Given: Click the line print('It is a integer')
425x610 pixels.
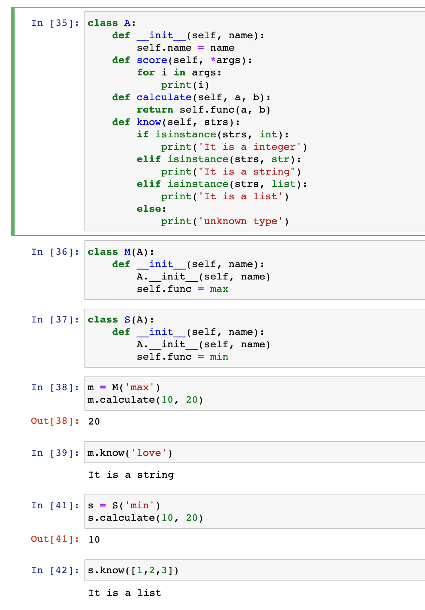Looking at the screenshot, I should [234, 147].
